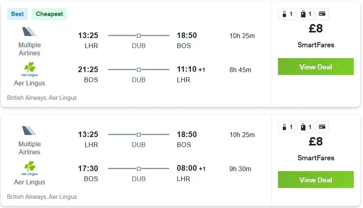Click Multiple Airlines tail logo in first result

click(29, 32)
